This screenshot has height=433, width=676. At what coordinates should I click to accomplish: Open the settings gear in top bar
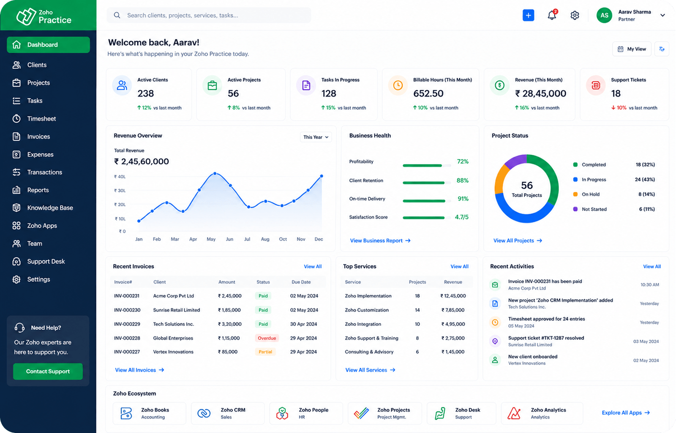(x=575, y=15)
